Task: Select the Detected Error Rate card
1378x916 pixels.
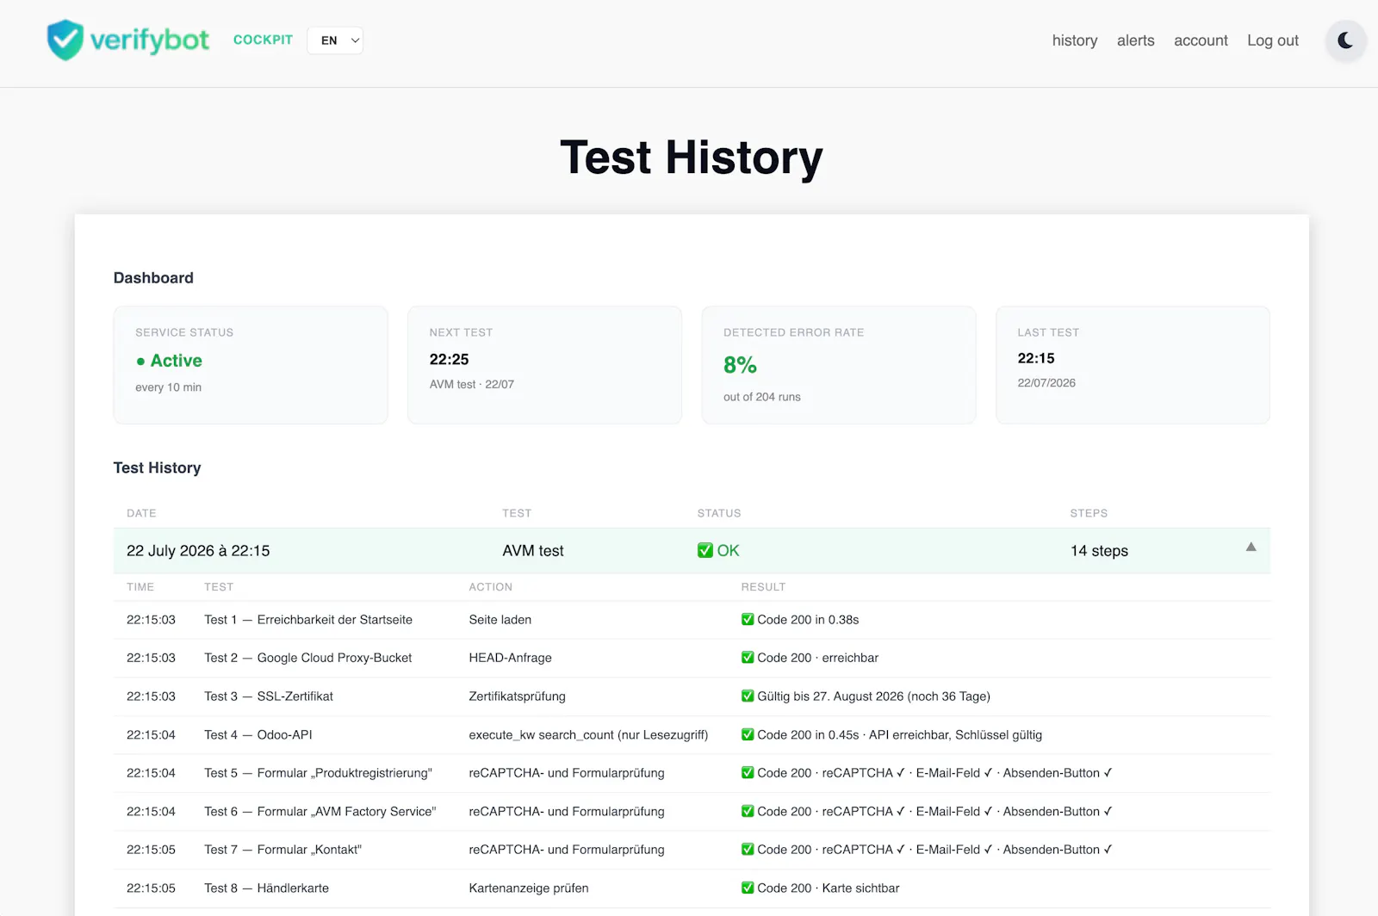Action: pos(839,365)
